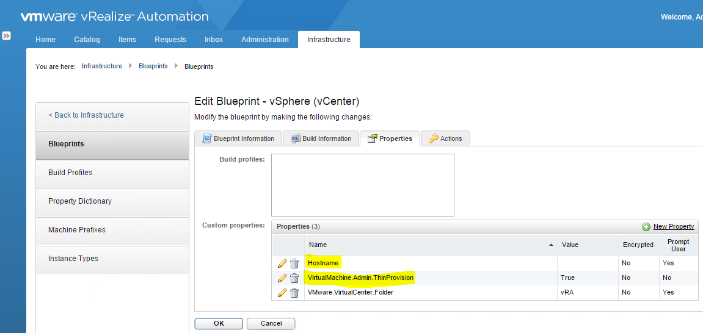
Task: Follow the first Blueprints breadcrumb link
Action: tap(153, 66)
